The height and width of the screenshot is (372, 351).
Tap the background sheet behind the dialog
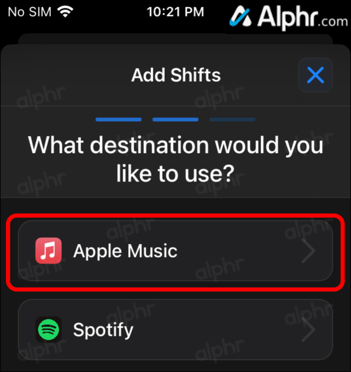[175, 39]
